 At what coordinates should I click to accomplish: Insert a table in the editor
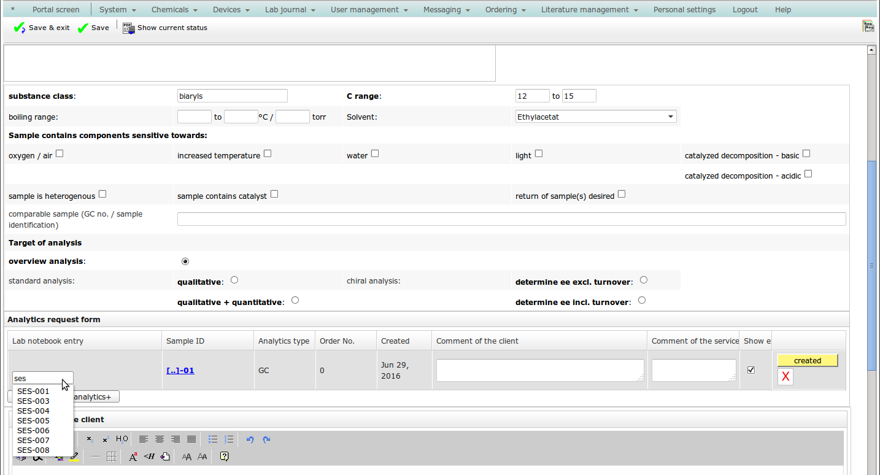111,457
